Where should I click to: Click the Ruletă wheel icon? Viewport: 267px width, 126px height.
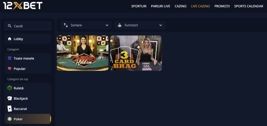tap(10, 88)
